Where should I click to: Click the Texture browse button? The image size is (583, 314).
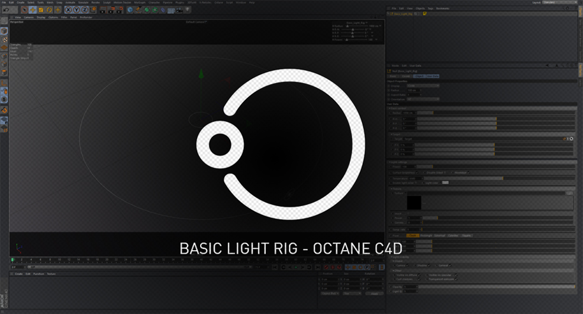click(x=569, y=193)
